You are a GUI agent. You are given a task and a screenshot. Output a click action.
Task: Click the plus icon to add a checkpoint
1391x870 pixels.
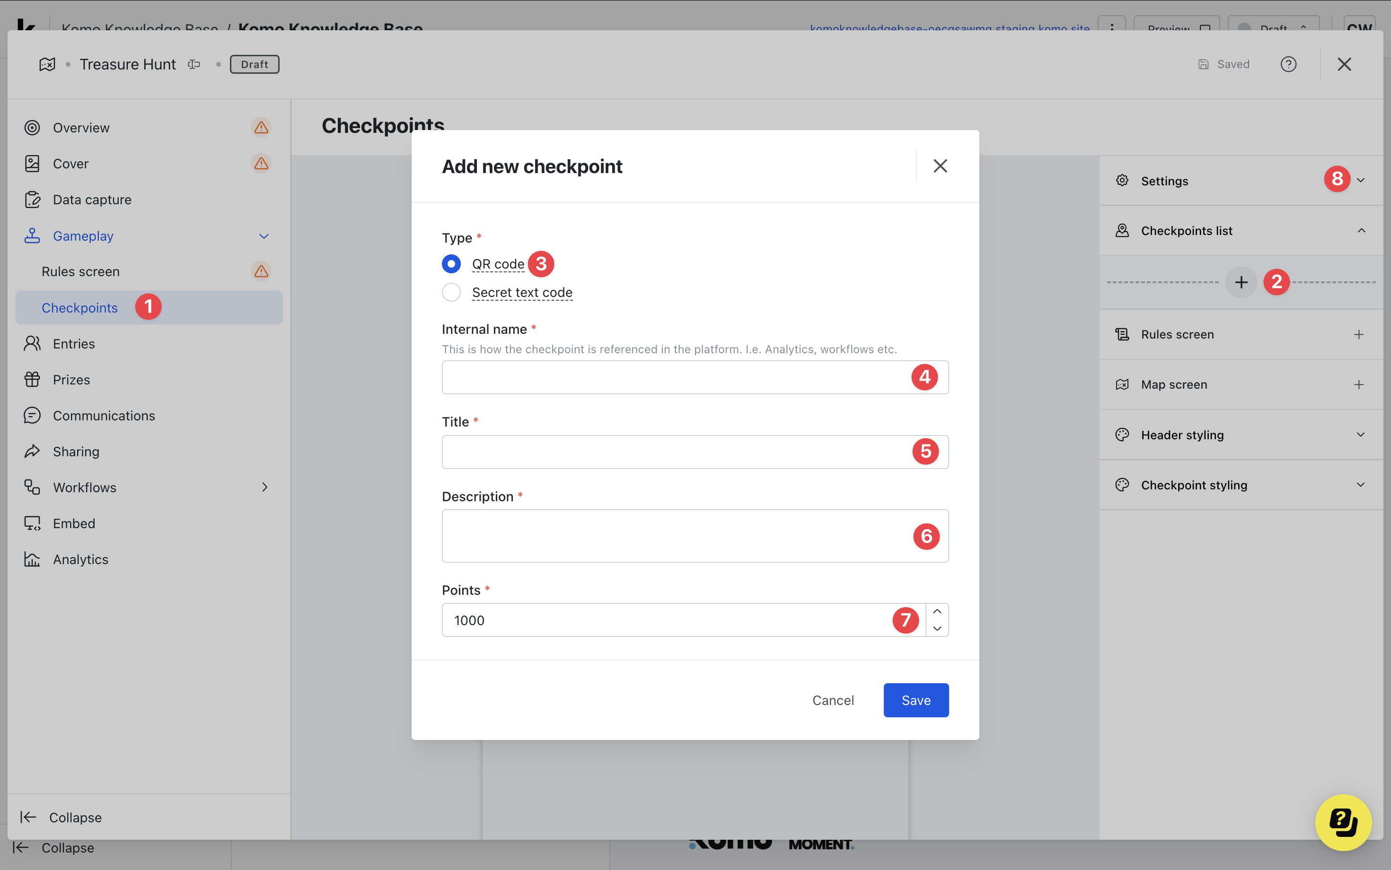pyautogui.click(x=1241, y=282)
